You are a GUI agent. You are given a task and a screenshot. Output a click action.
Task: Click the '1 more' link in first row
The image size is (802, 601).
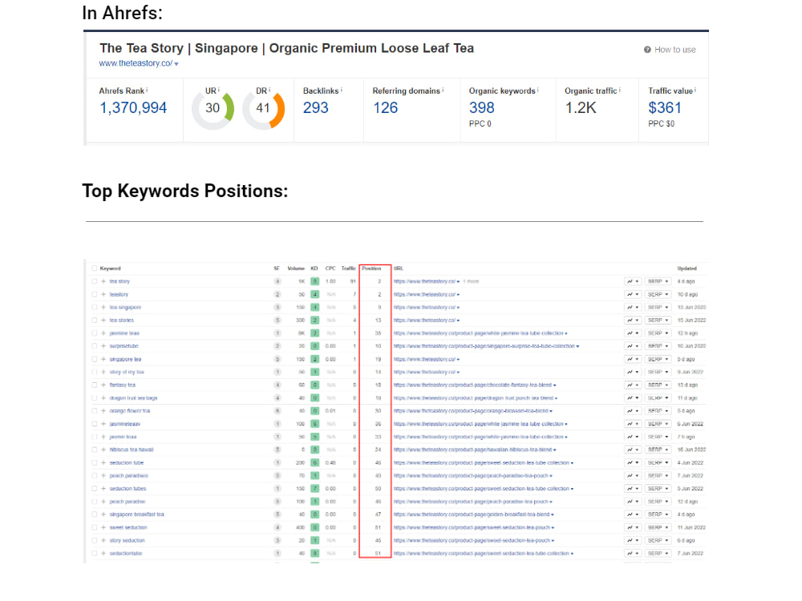click(471, 281)
